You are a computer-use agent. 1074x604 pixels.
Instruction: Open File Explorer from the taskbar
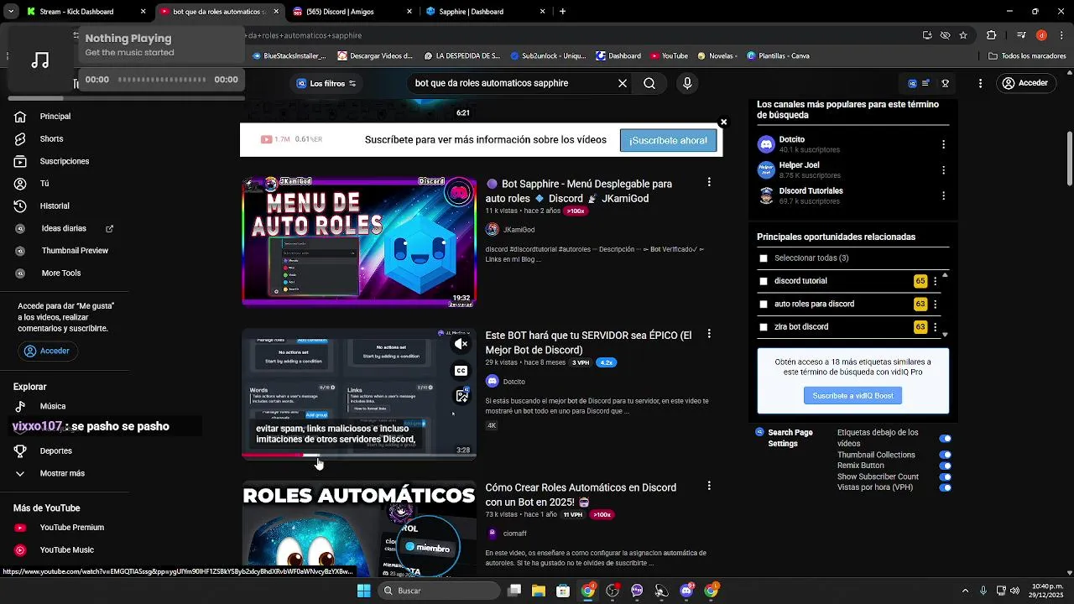coord(539,591)
